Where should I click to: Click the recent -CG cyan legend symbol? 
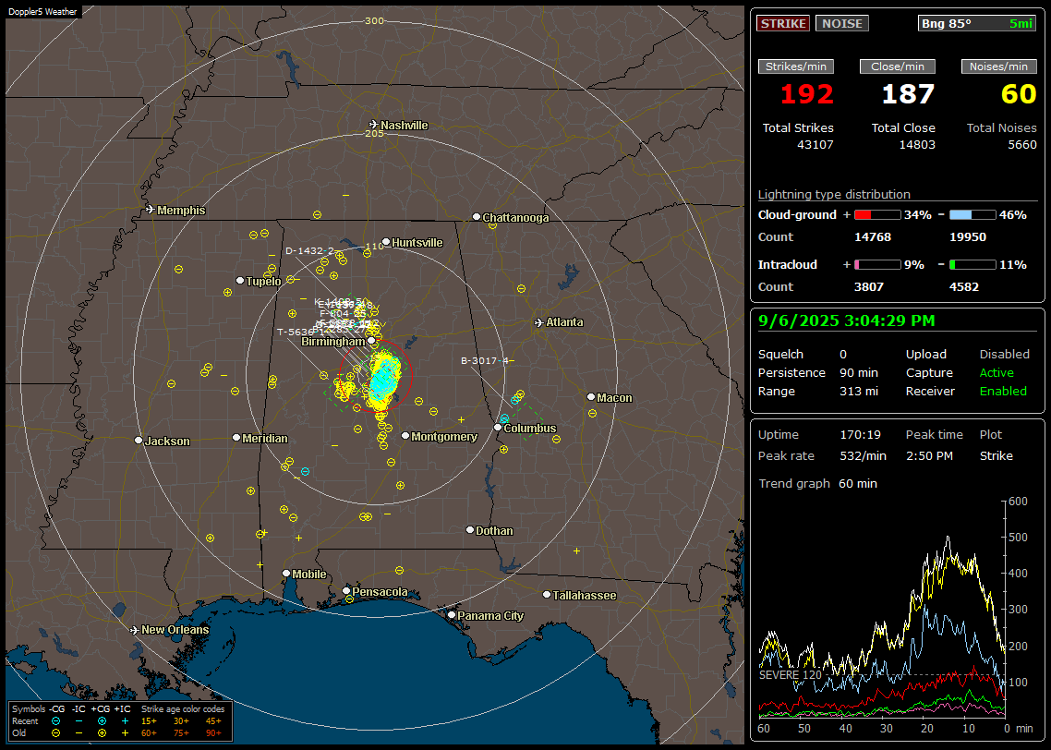pyautogui.click(x=55, y=721)
